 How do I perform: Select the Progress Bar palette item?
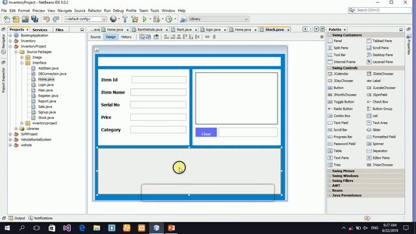(341, 137)
